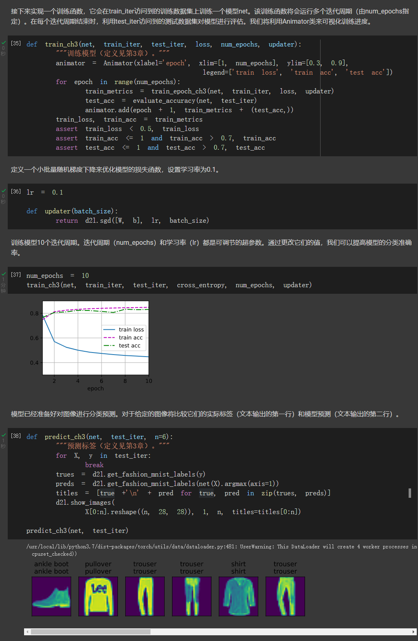Image resolution: width=418 pixels, height=641 pixels.
Task: Click the 'num_epochs = 10' code line
Action: tap(58, 275)
